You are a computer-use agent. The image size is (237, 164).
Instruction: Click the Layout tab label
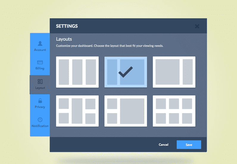(x=40, y=88)
